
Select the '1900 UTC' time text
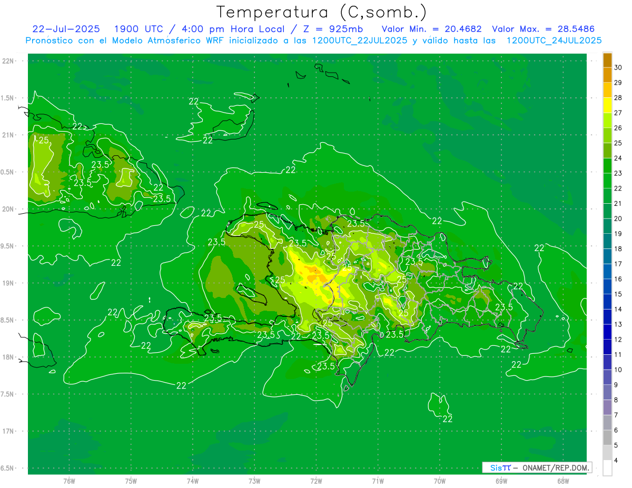[137, 29]
